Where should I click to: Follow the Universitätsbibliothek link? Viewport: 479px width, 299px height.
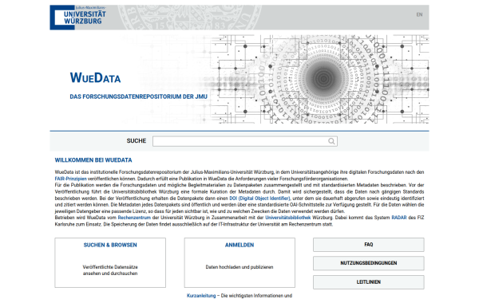[287, 218]
